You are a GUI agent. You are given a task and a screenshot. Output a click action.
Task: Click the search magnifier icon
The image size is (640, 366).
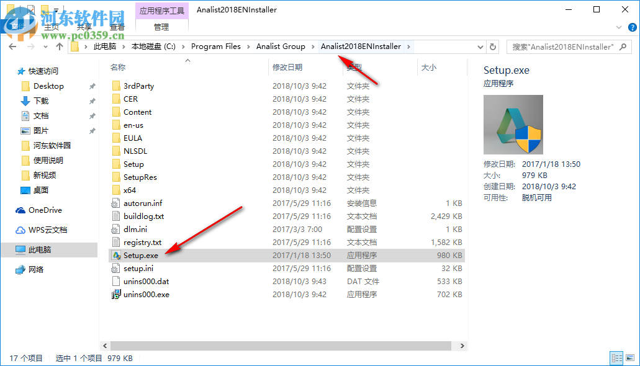point(623,47)
